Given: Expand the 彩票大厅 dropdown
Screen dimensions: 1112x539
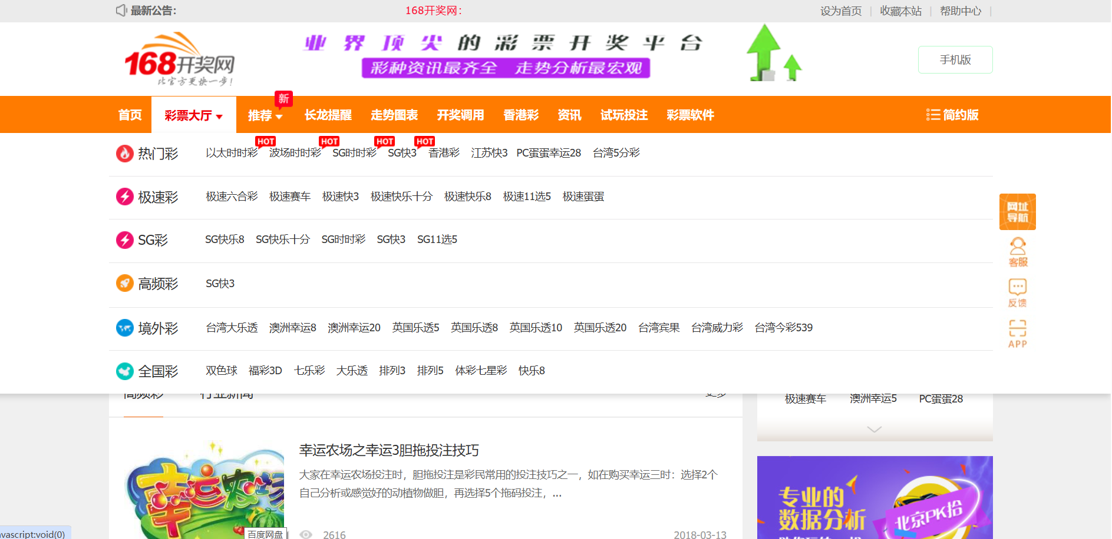Looking at the screenshot, I should (194, 115).
